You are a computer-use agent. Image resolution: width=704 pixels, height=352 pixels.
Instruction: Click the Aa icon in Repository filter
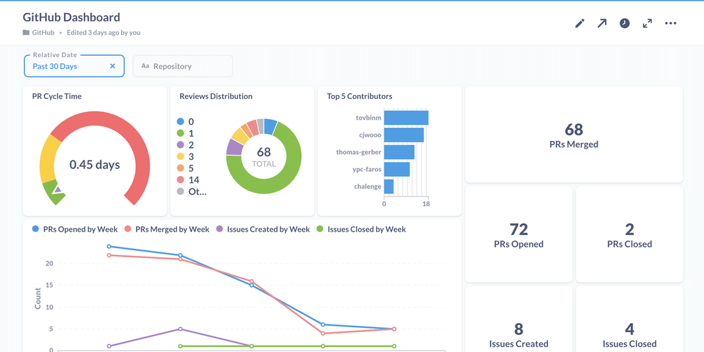click(x=145, y=67)
